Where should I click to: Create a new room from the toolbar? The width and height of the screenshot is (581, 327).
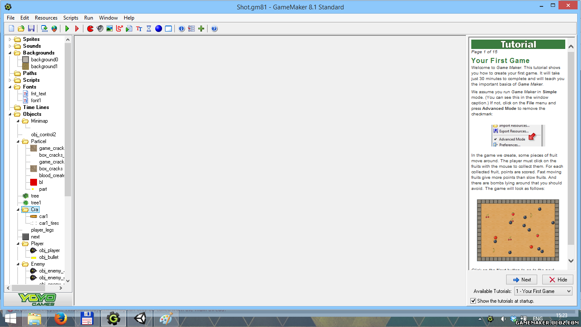[168, 29]
